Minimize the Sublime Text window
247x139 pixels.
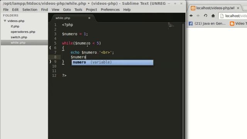(x=169, y=3)
